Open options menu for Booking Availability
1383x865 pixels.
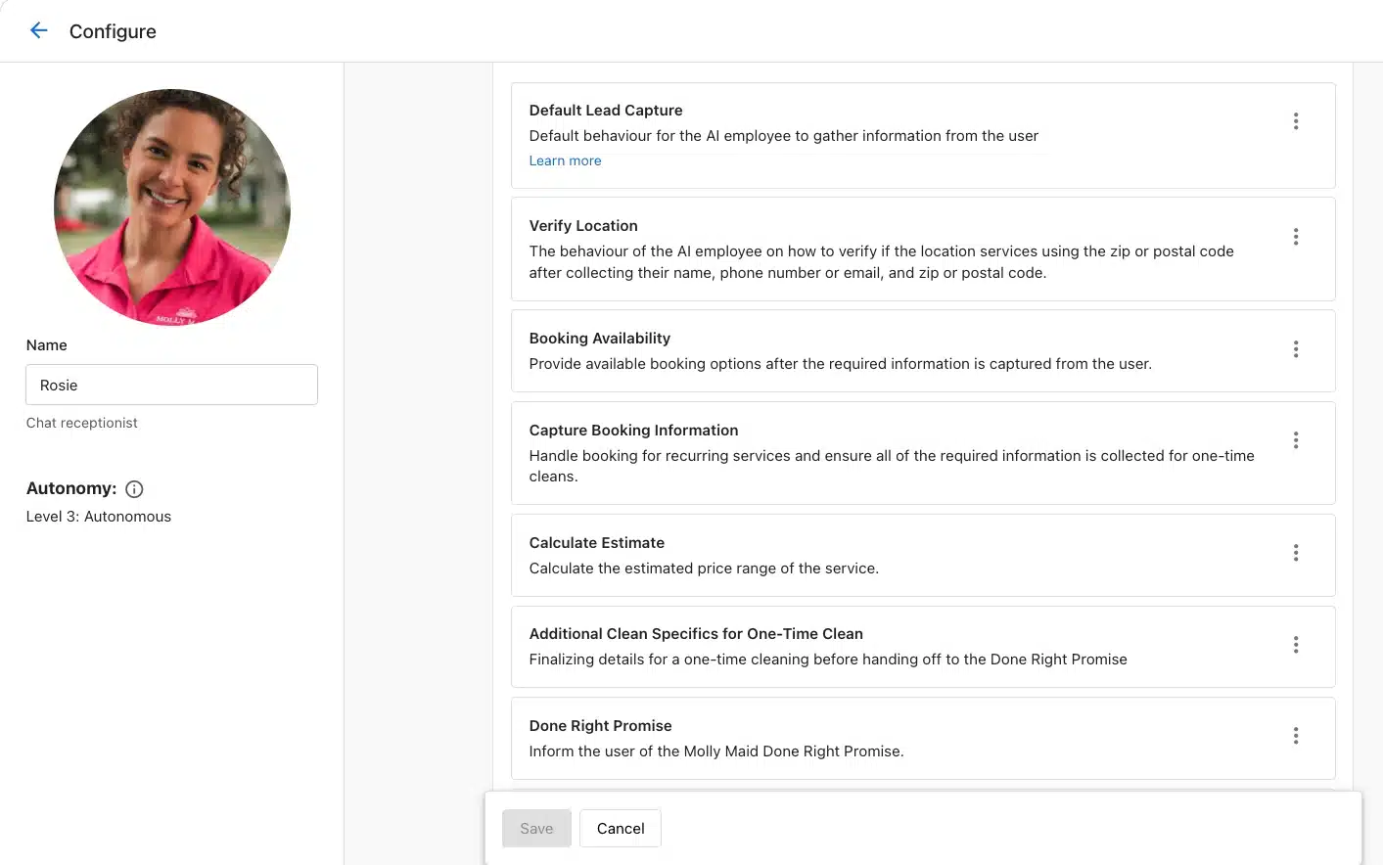point(1295,349)
